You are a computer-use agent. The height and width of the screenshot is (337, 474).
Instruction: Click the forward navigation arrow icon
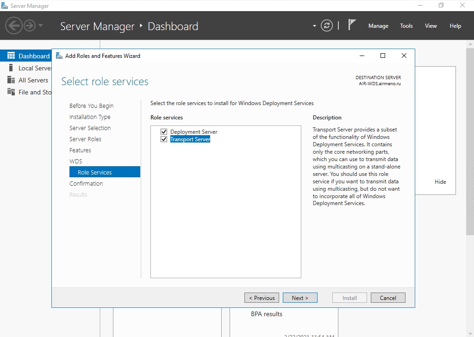point(29,25)
